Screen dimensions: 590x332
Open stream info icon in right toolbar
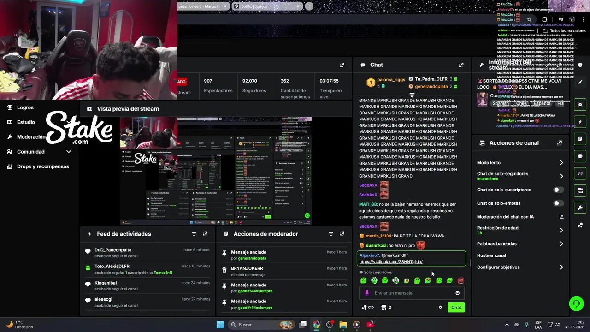580,65
